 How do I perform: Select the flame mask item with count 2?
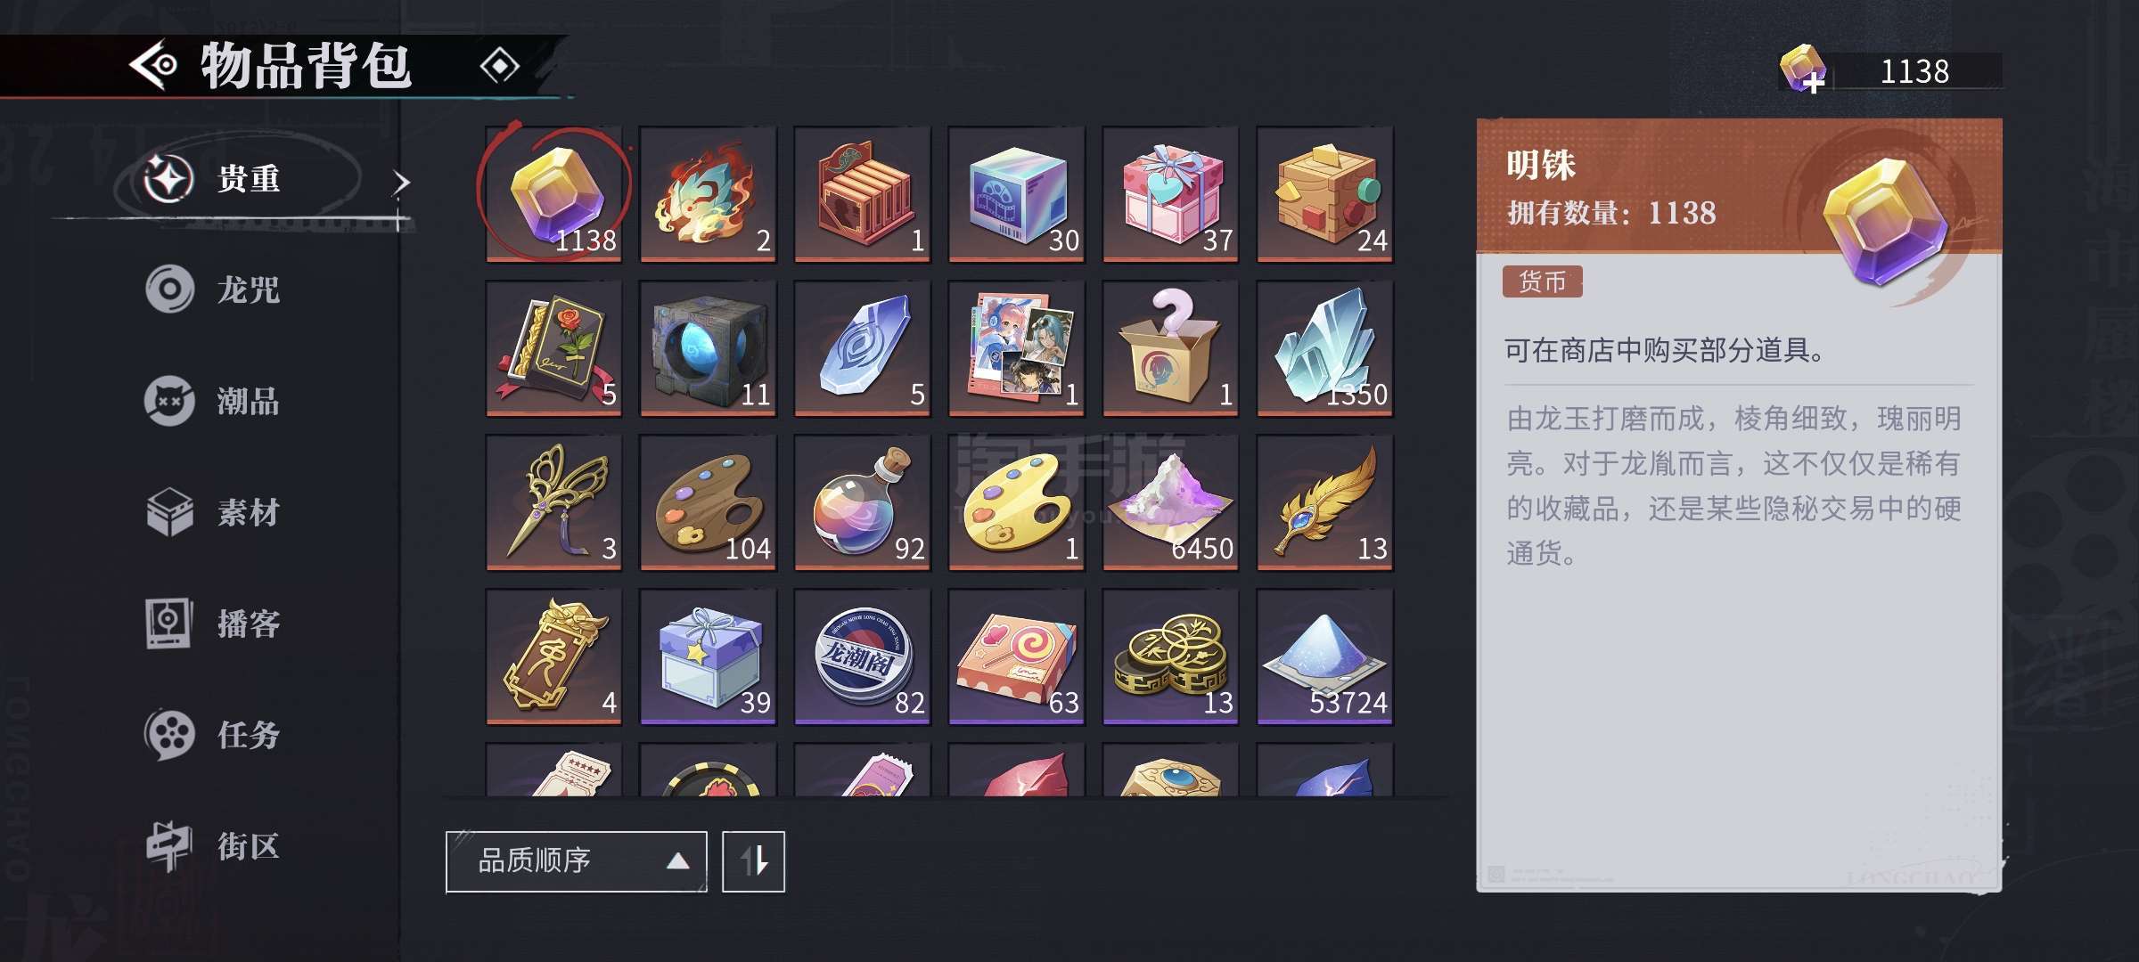pos(708,194)
